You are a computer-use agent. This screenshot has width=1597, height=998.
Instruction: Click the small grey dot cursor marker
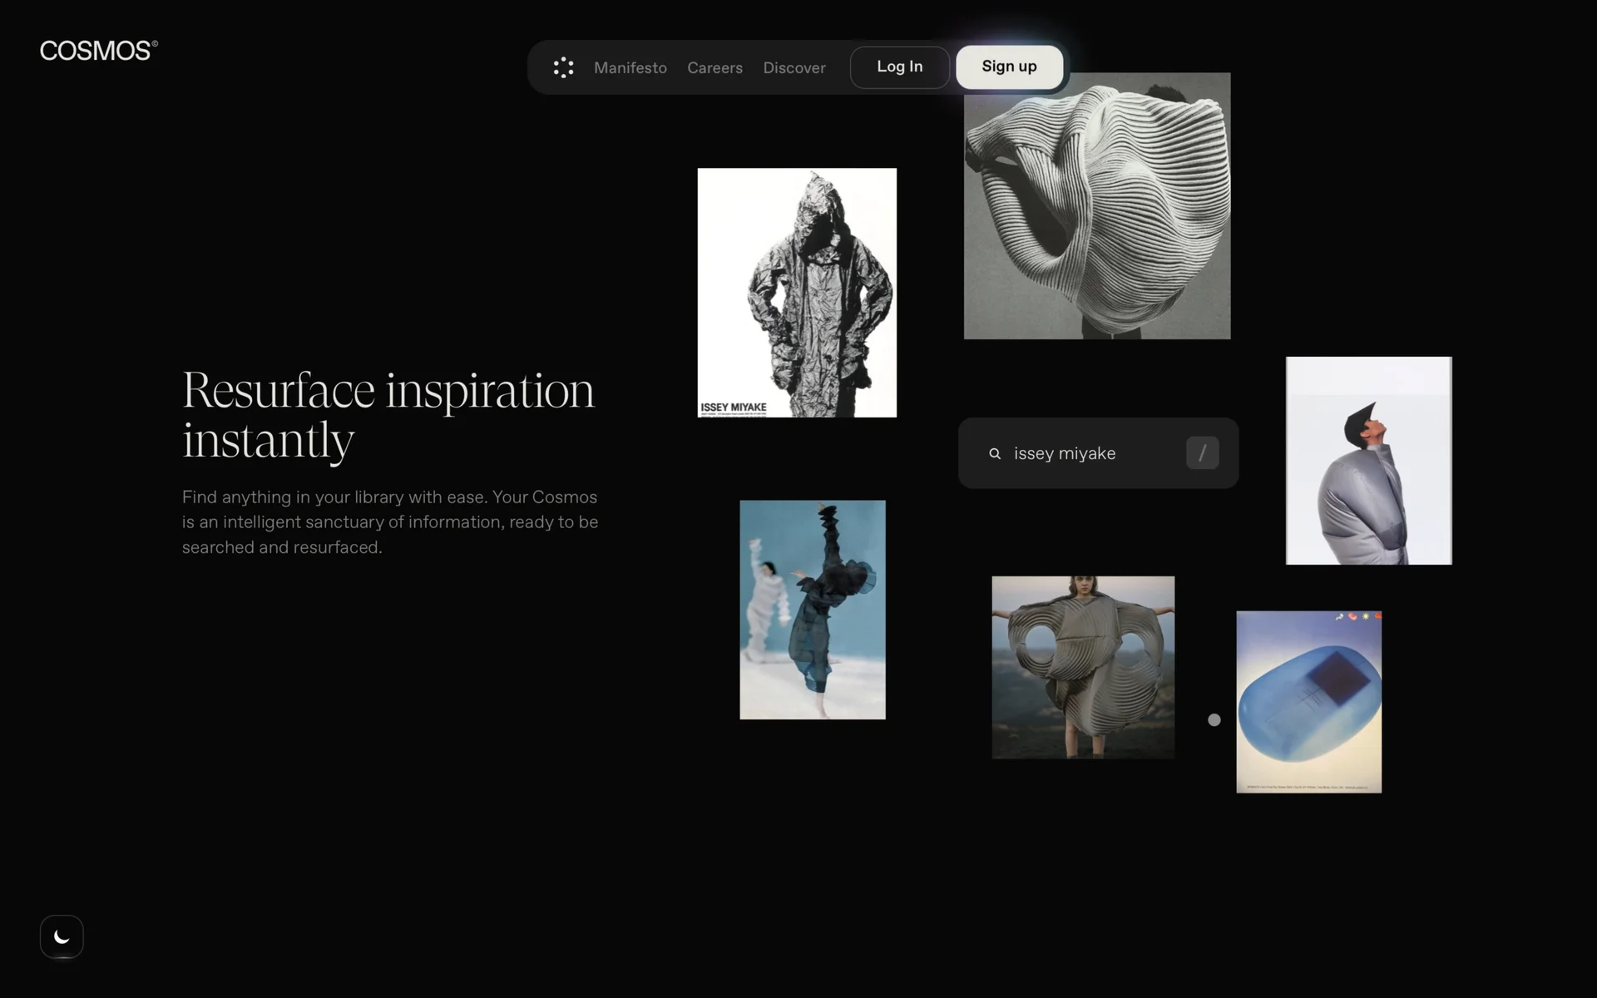click(1214, 720)
